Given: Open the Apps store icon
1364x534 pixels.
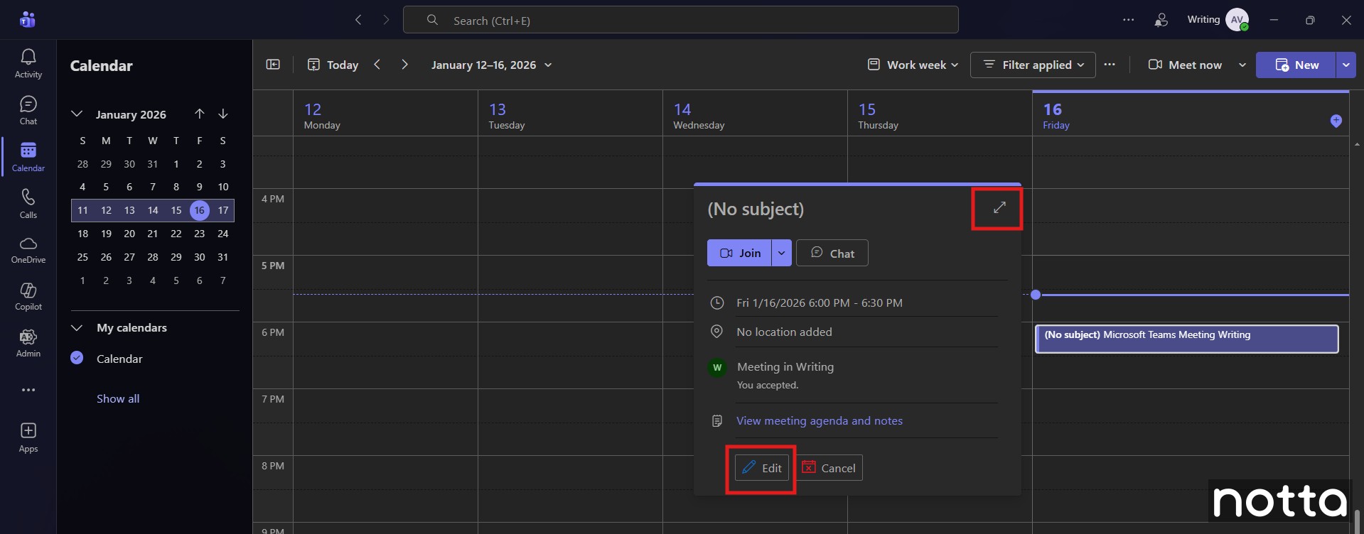Looking at the screenshot, I should click(x=28, y=437).
